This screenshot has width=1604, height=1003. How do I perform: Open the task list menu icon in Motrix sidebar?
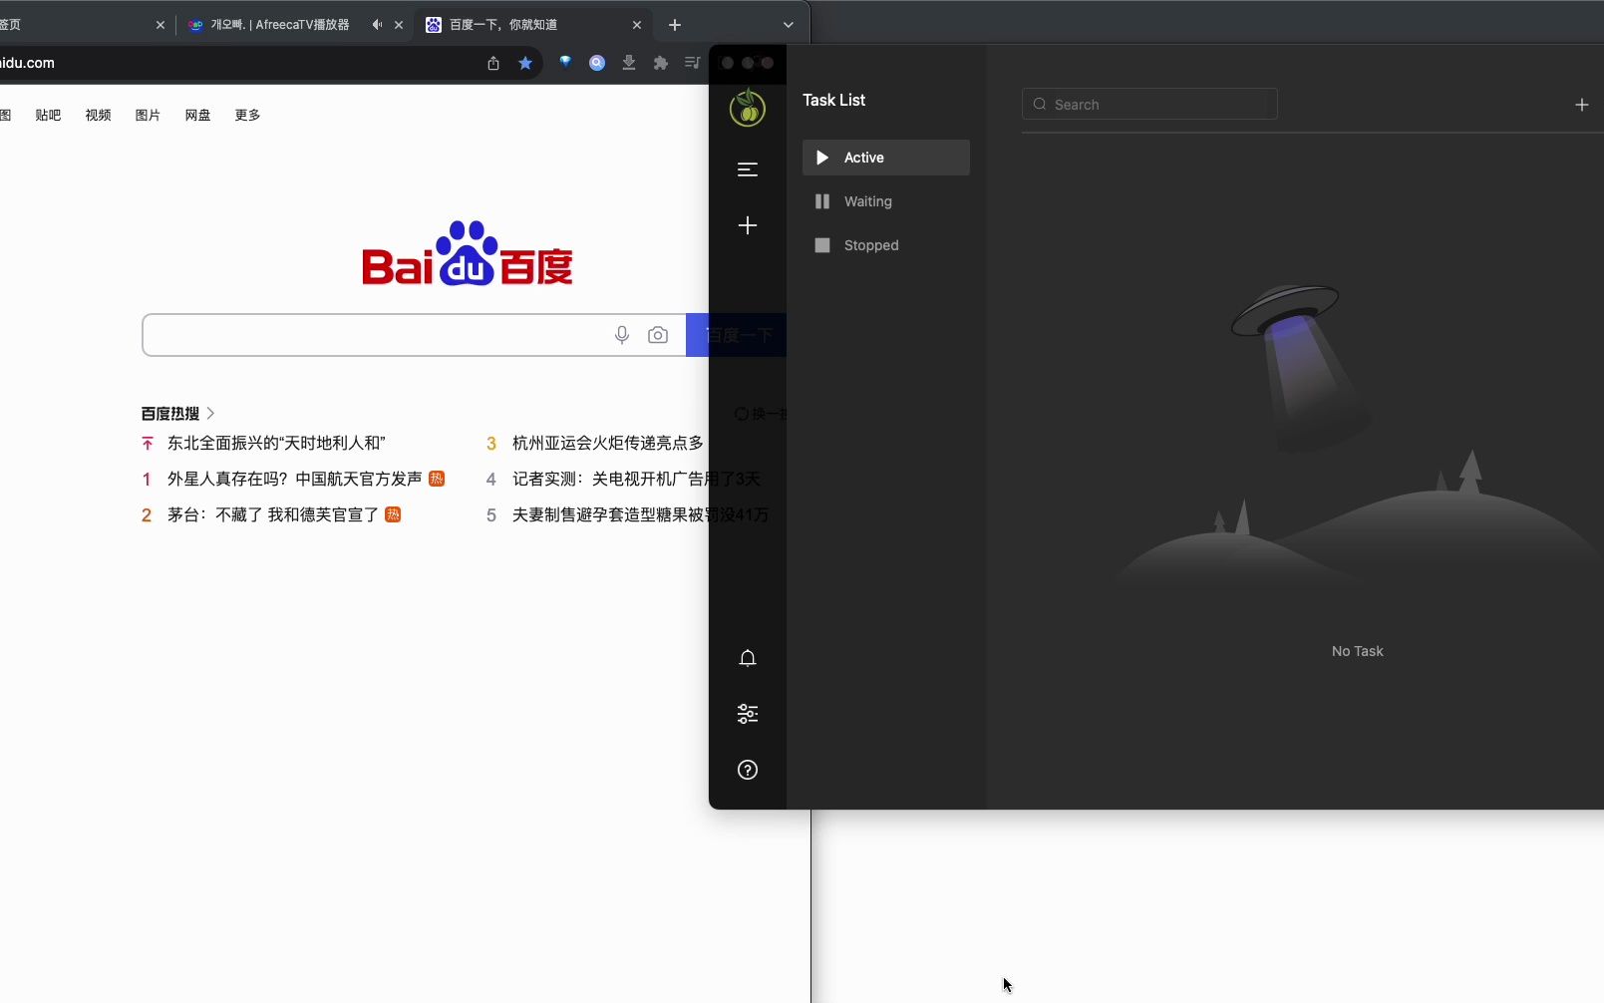tap(748, 169)
